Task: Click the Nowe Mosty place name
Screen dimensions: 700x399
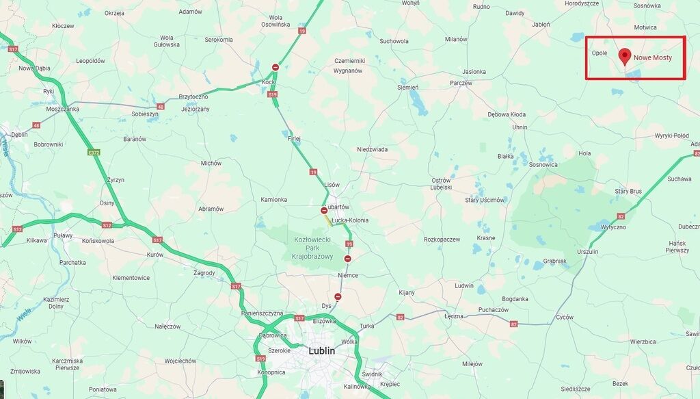Action: [653, 57]
